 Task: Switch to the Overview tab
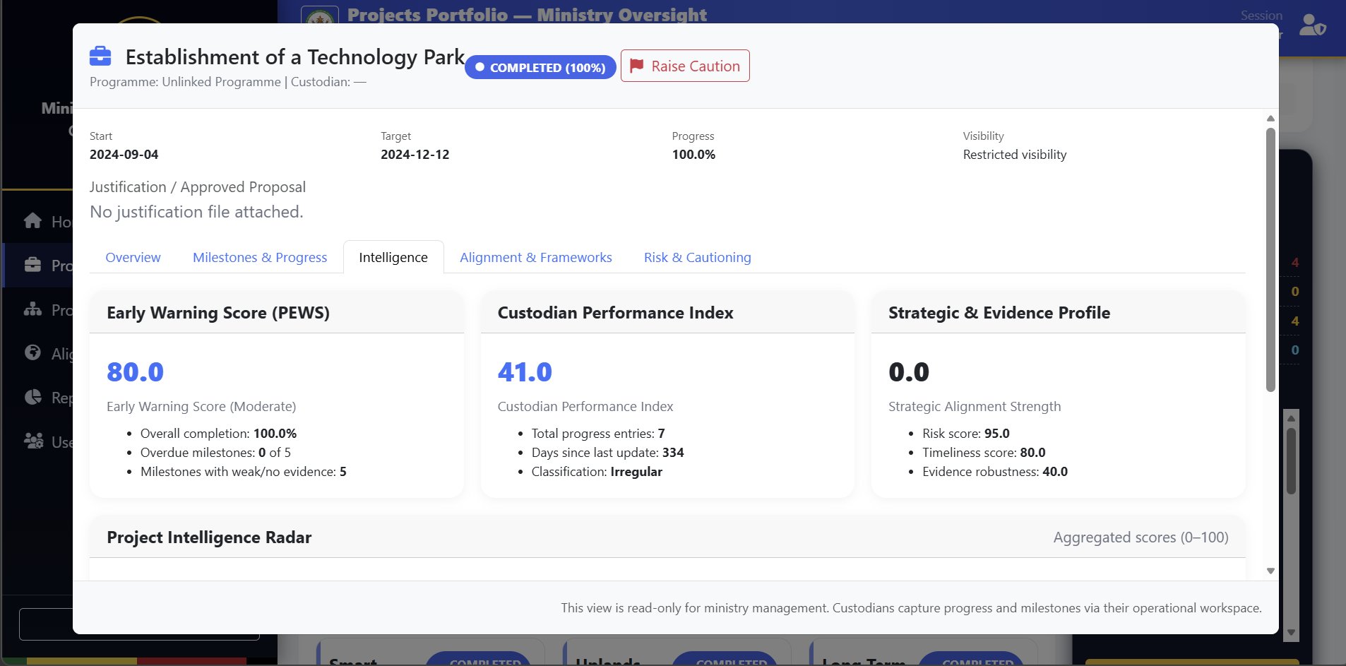(x=132, y=257)
